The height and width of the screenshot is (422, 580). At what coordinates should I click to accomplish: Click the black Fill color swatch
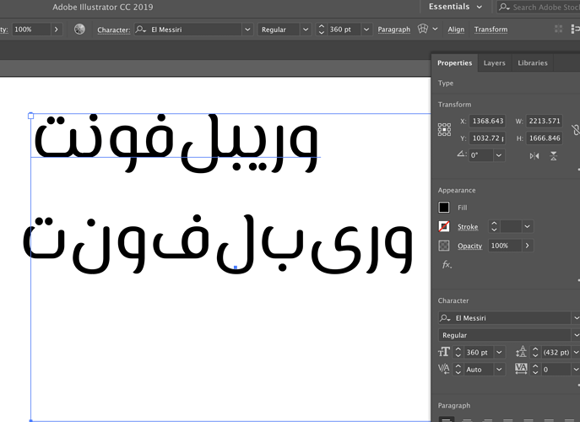point(444,208)
